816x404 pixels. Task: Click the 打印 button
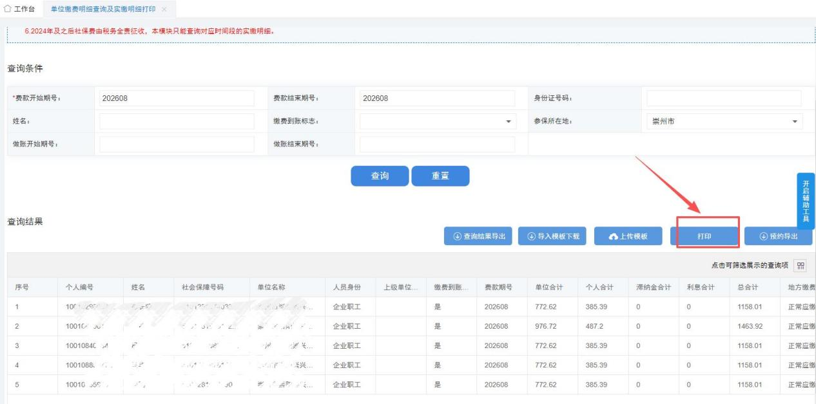pyautogui.click(x=704, y=237)
